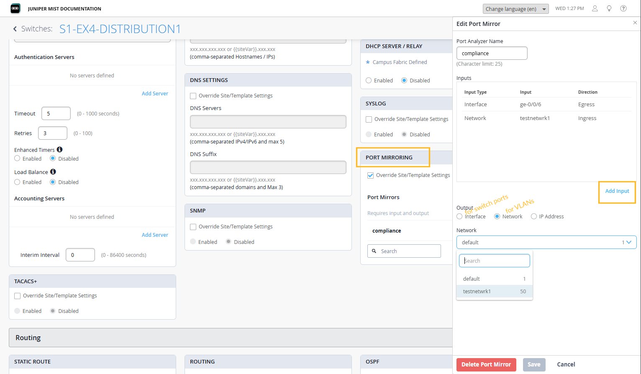The width and height of the screenshot is (641, 374).
Task: Go back using Switches back arrow
Action: (15, 29)
